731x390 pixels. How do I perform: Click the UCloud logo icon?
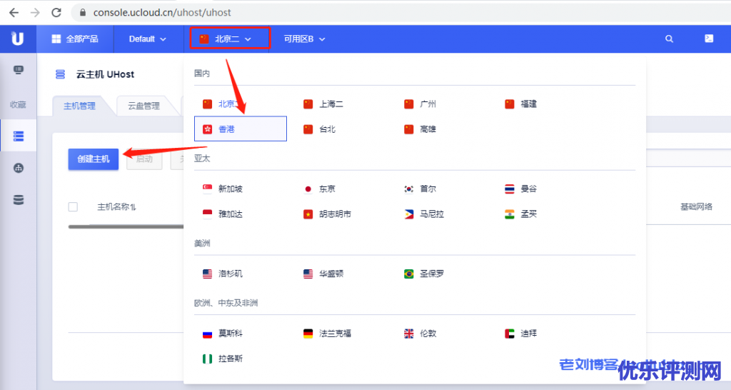[x=17, y=39]
